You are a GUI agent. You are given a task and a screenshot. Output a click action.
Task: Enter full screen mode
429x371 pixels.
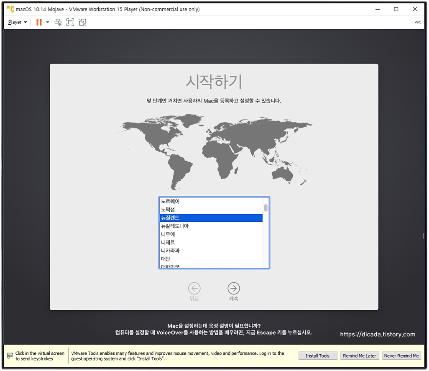[70, 22]
